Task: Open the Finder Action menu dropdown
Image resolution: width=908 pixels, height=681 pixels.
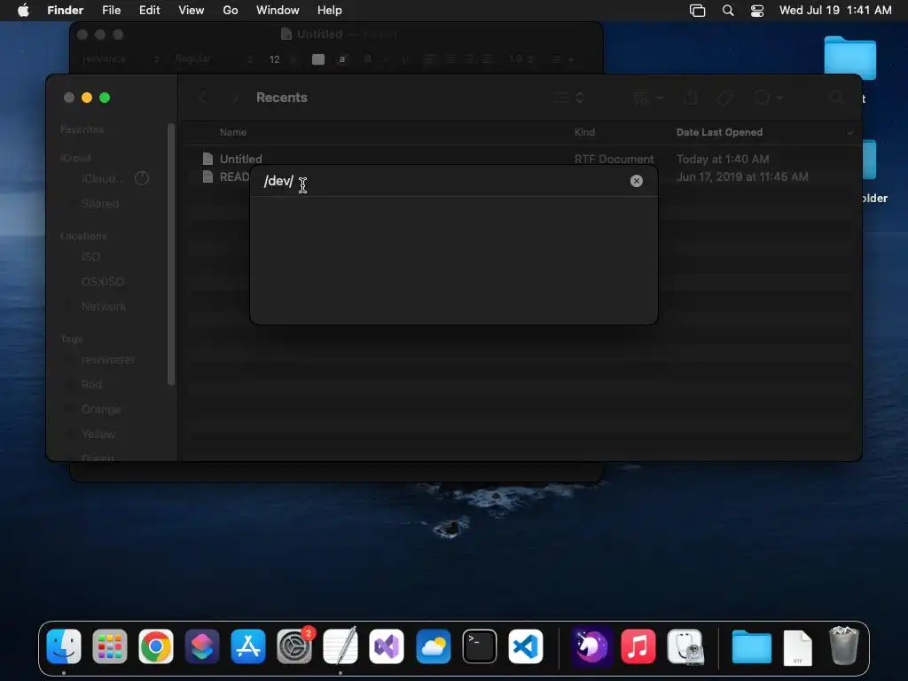Action: point(769,98)
